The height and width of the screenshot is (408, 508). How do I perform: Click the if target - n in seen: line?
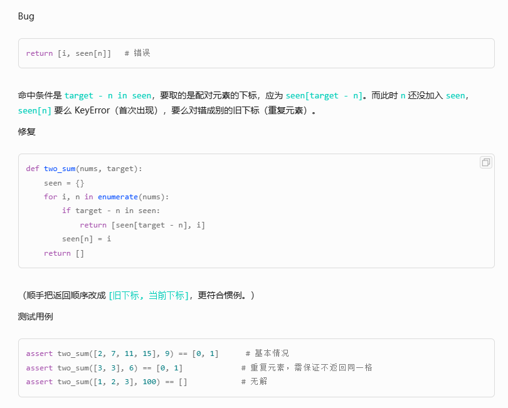click(x=111, y=211)
